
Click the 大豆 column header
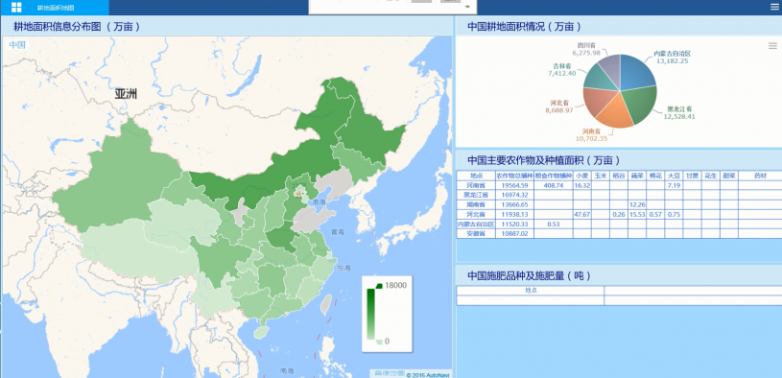(674, 176)
